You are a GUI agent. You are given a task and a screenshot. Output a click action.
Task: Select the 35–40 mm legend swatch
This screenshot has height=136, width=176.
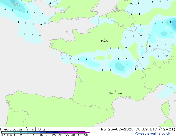coord(69,132)
